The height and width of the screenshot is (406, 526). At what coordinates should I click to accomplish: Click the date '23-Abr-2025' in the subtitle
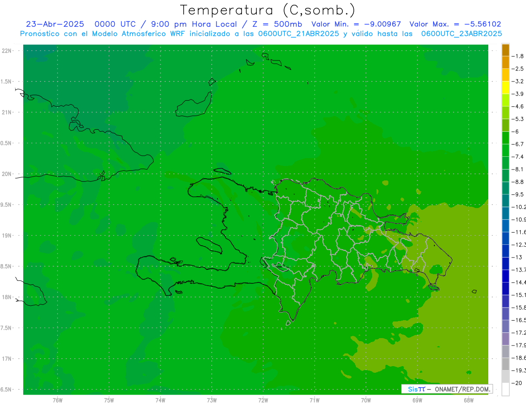[x=55, y=25]
